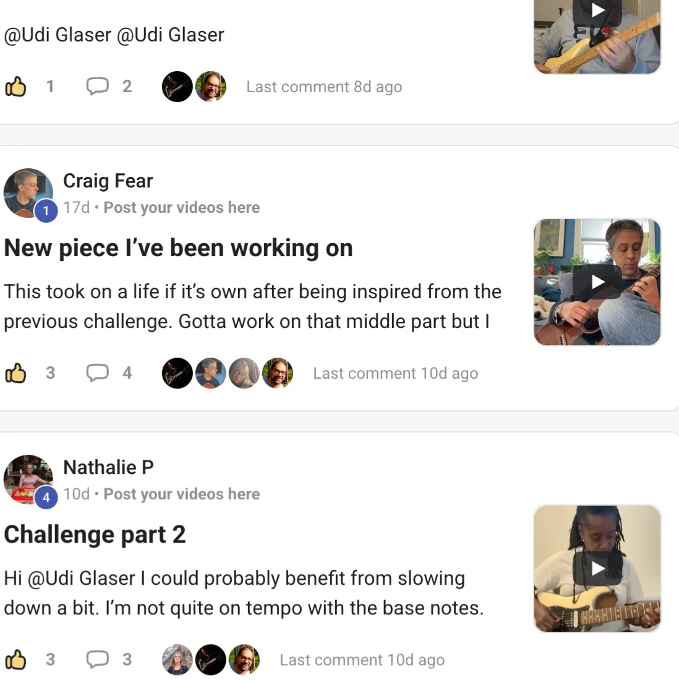Like Nathalie P's Challenge part 2 post
The width and height of the screenshot is (679, 680).
click(16, 660)
